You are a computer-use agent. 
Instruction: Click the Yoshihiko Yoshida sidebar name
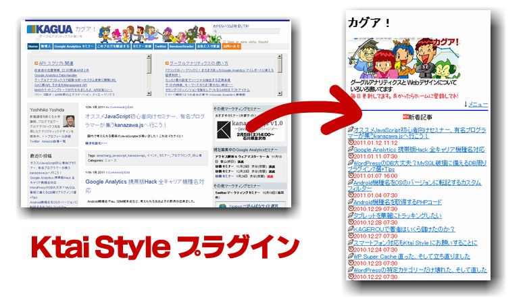47,110
